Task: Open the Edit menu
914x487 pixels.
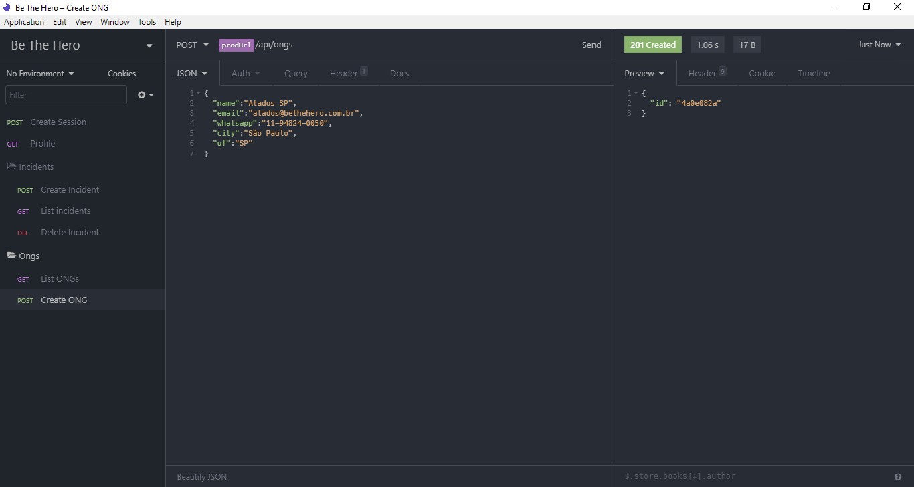Action: pyautogui.click(x=60, y=22)
